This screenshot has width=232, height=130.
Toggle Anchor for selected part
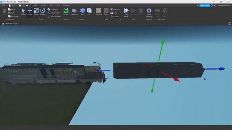(x=115, y=16)
